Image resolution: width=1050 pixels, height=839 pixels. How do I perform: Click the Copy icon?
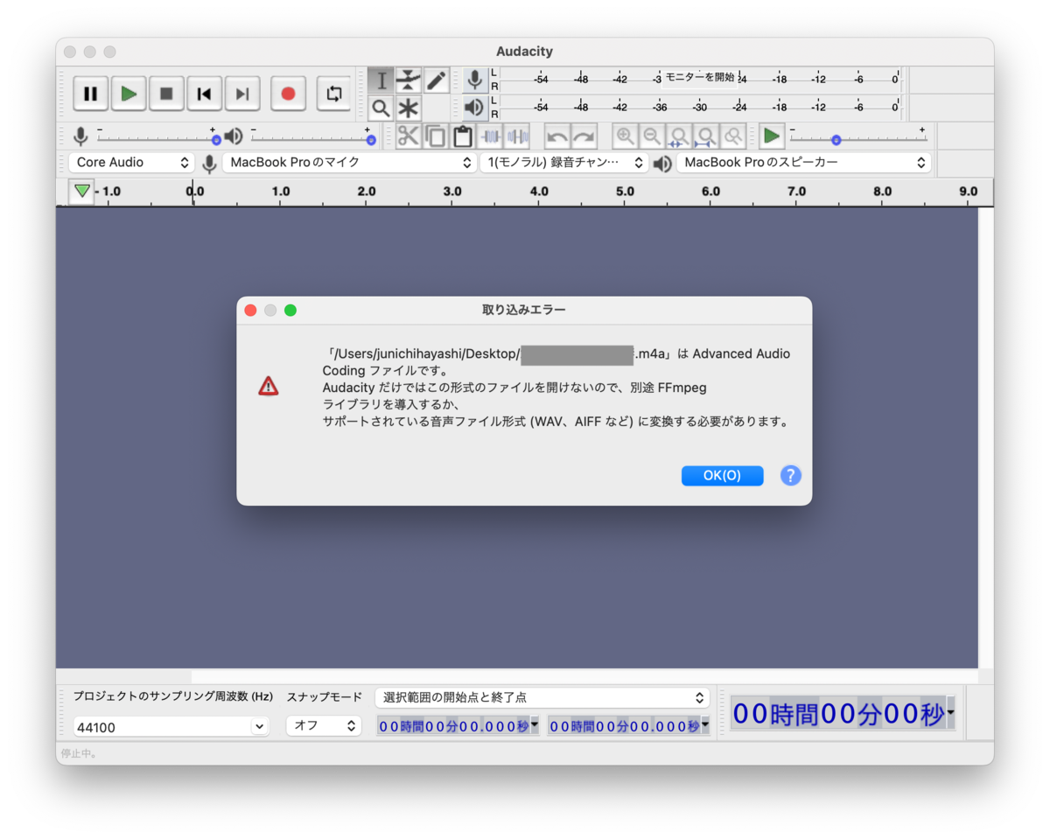click(x=436, y=136)
